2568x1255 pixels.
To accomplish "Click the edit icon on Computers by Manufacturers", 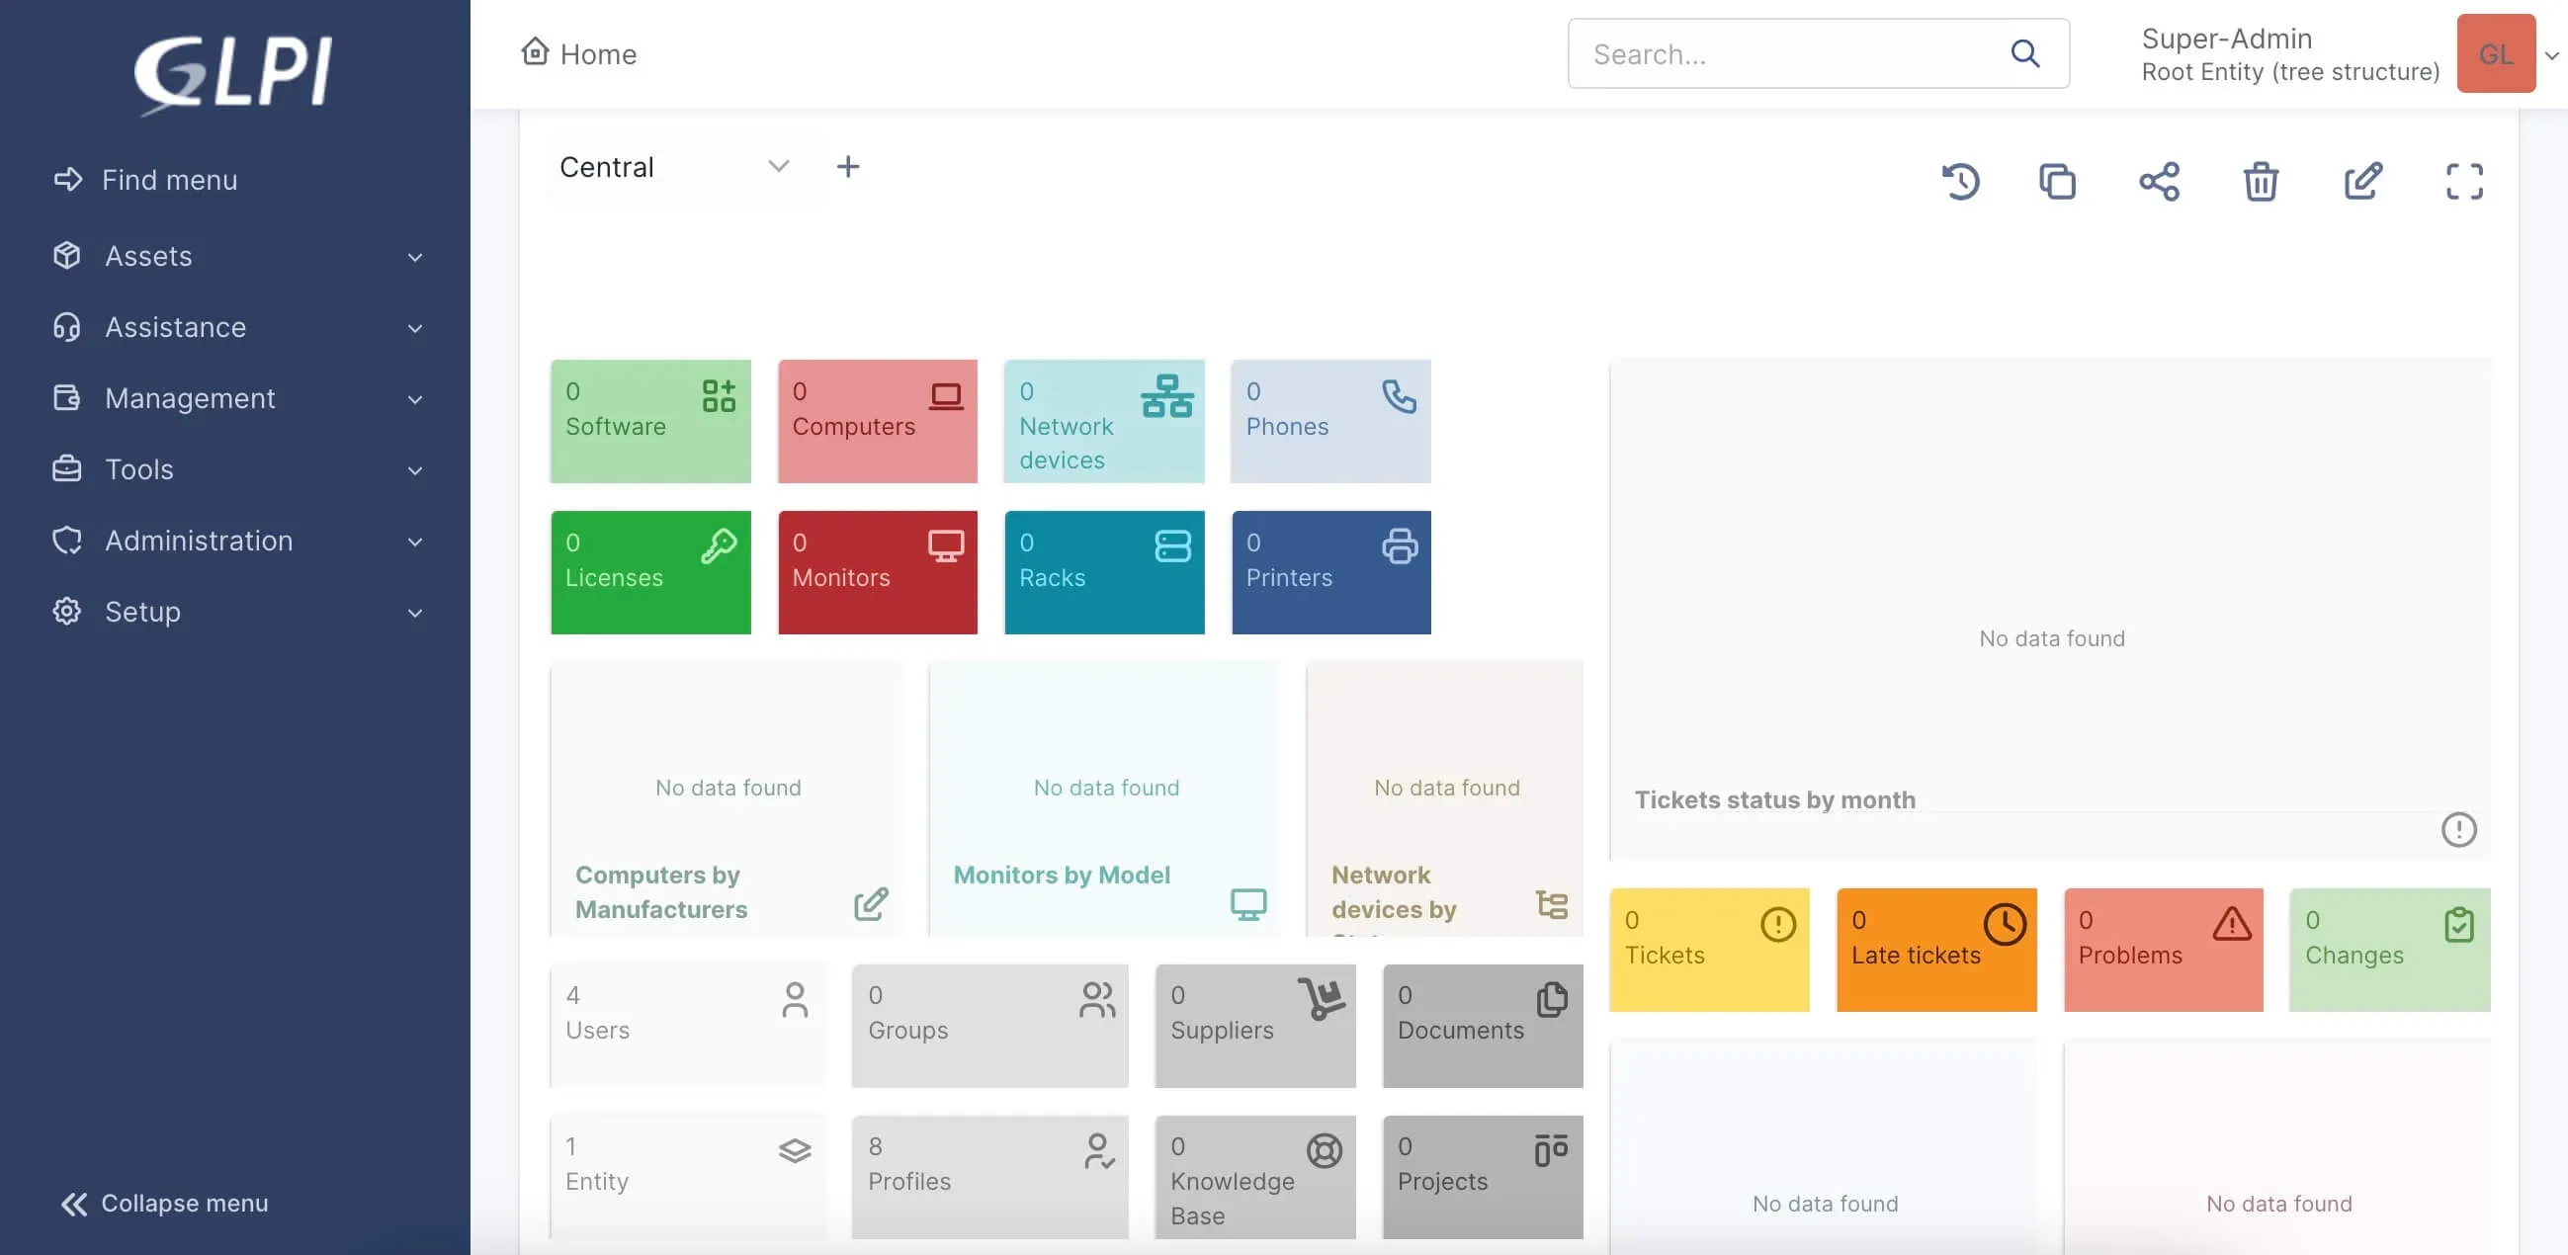I will [x=870, y=903].
